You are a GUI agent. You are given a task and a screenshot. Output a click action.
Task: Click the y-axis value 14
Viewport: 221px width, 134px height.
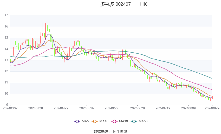[6, 49]
